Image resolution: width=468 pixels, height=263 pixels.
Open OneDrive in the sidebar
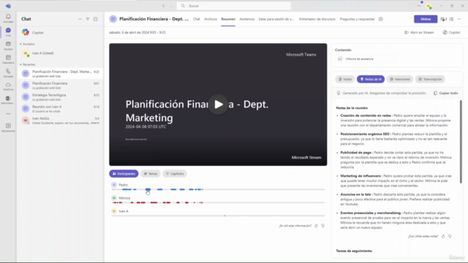point(8,86)
